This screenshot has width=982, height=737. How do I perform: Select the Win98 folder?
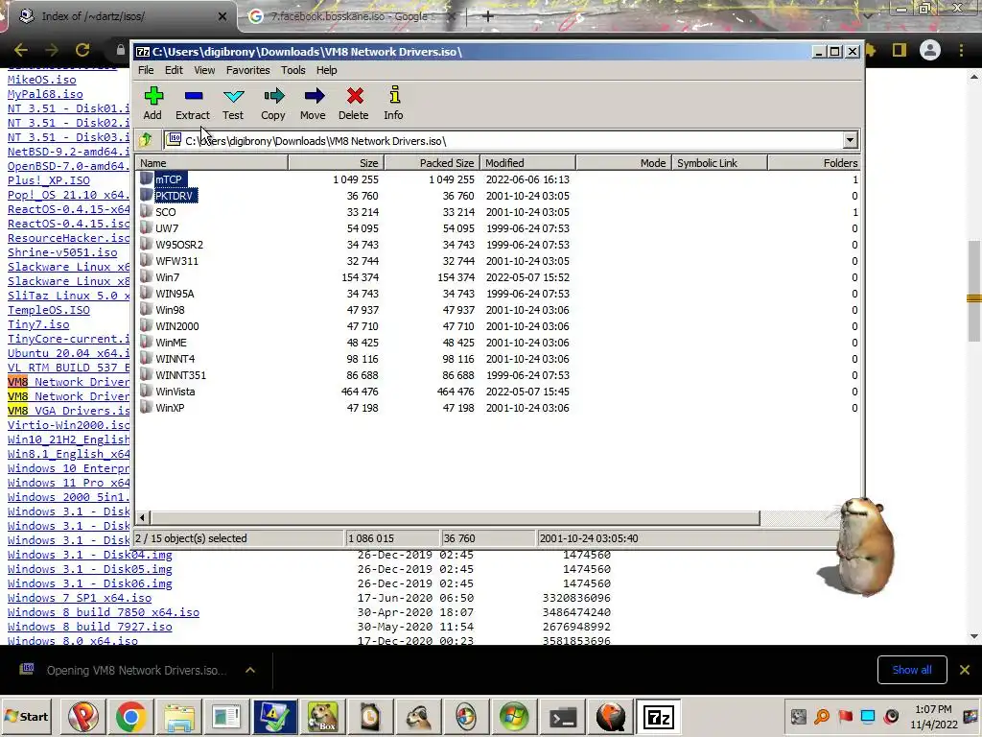coord(170,310)
